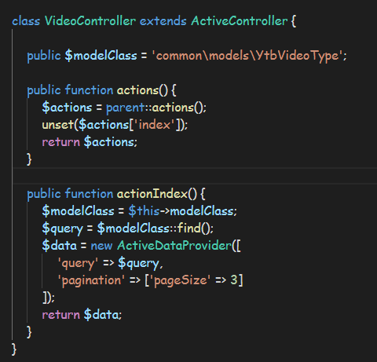Click the 'pagination' array key
The width and height of the screenshot is (377, 362).
(91, 280)
